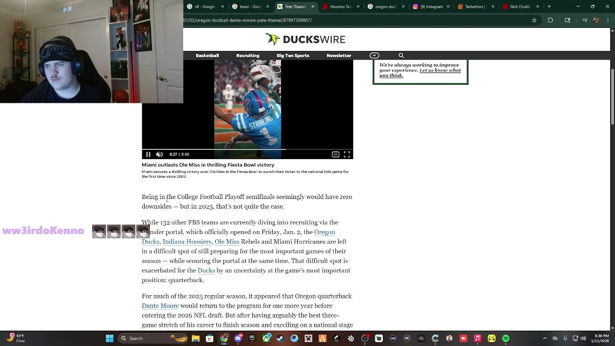Viewport: 615px width, 346px height.
Task: Switch to the Houston Texans tab
Action: click(341, 7)
